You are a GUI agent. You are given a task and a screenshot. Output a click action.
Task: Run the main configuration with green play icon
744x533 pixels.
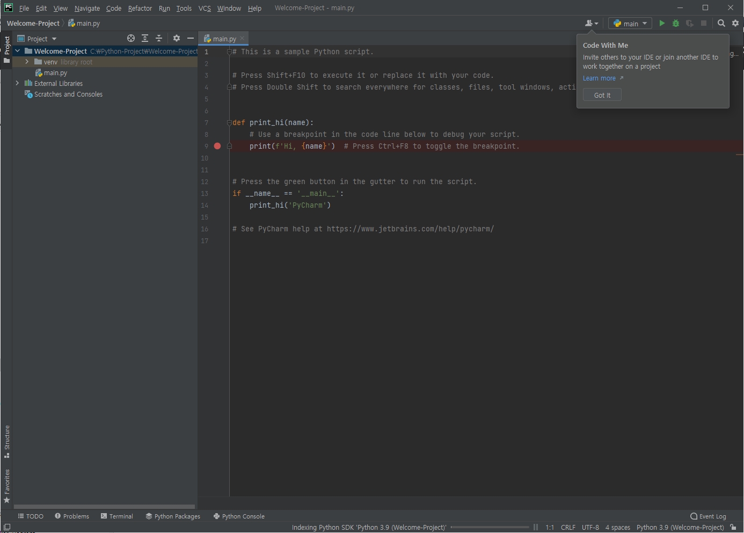(662, 23)
